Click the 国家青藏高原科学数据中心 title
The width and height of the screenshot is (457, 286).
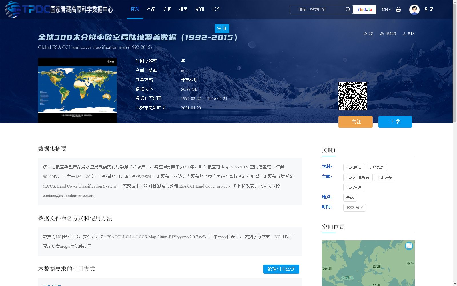point(82,9)
